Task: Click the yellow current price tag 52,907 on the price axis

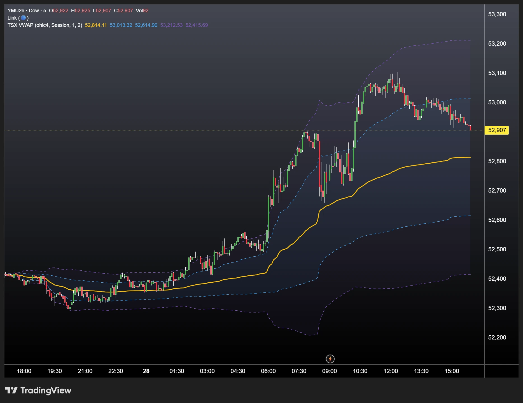Action: (x=497, y=130)
